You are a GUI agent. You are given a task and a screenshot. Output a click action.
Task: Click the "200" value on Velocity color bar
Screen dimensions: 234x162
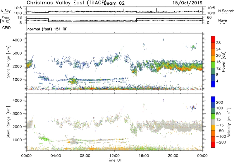[x=220, y=102]
